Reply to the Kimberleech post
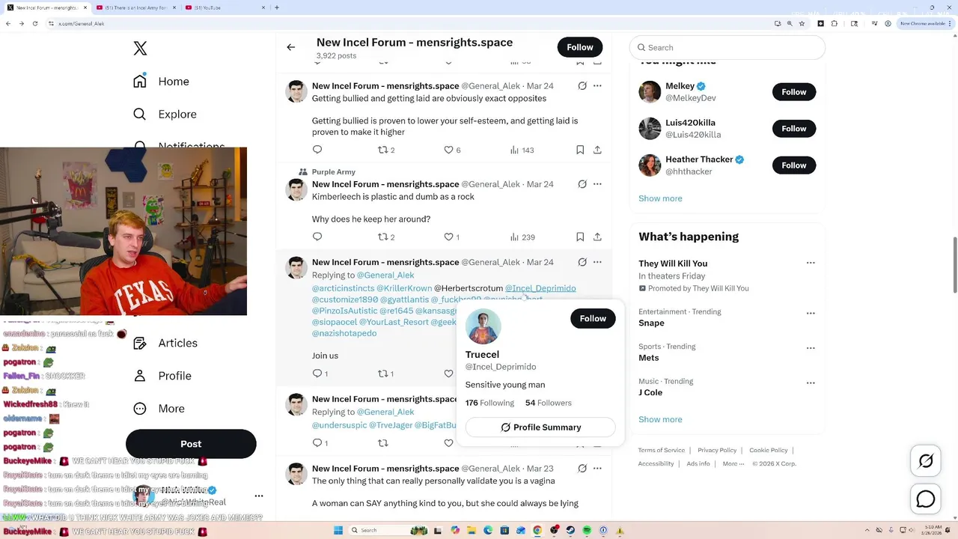 coord(317,237)
